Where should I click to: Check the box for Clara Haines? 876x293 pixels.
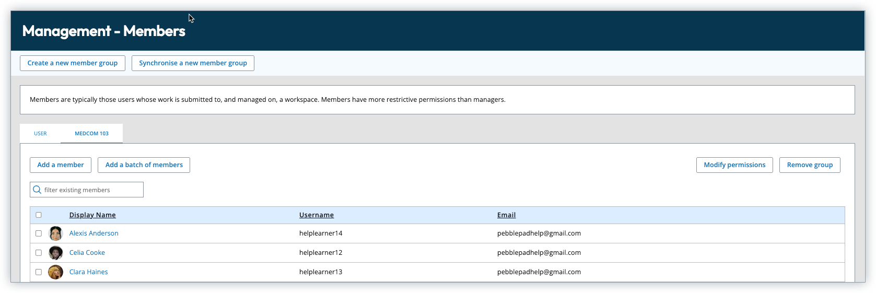point(39,272)
